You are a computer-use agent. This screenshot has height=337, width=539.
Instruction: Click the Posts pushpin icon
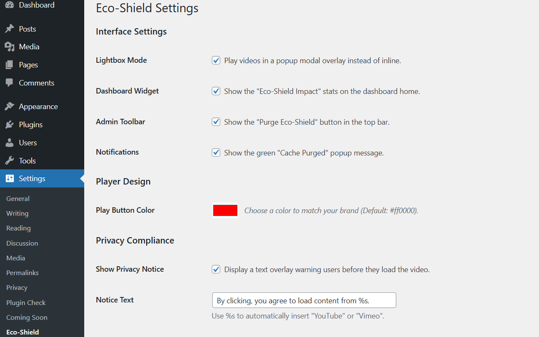(9, 29)
